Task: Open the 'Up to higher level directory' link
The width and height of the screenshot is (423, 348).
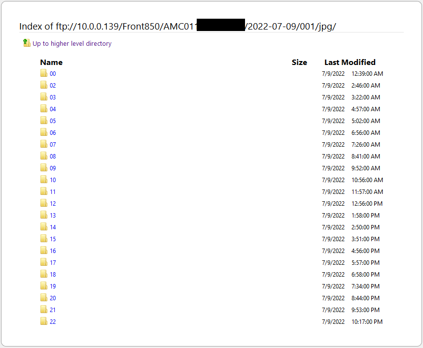Action: pos(72,44)
